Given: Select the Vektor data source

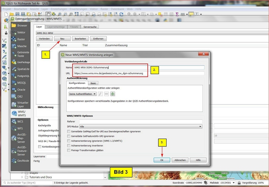Looking at the screenshot, I should pyautogui.click(x=21, y=32).
